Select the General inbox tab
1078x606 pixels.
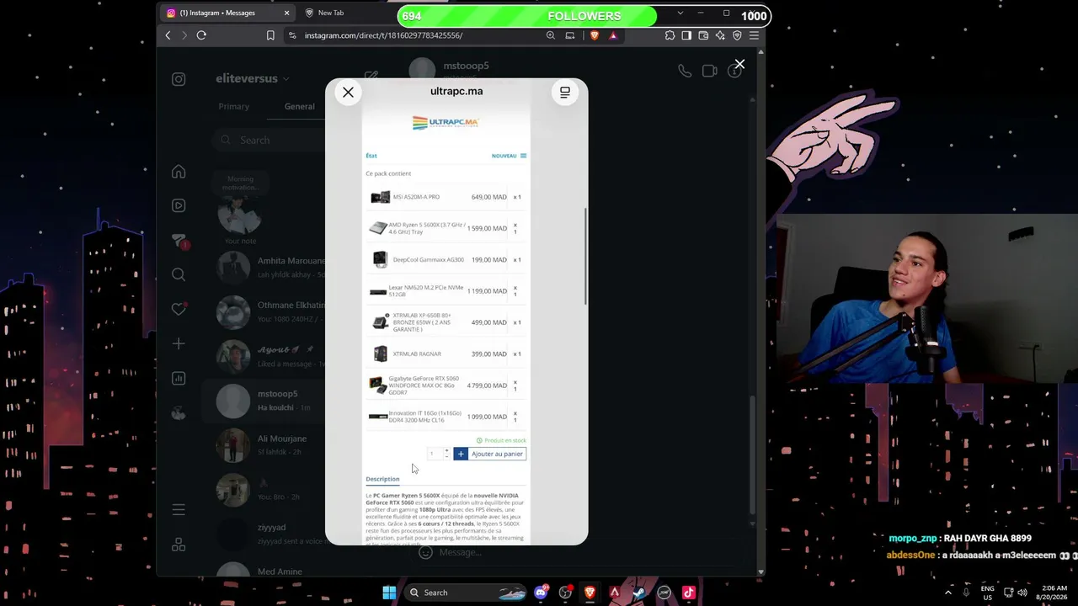299,107
